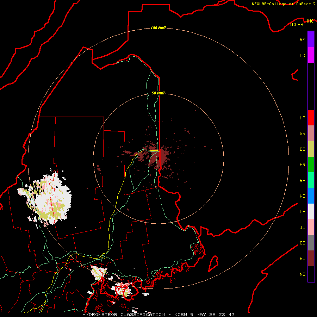Click the "DS" legend label
317x317 pixels.
[x=302, y=212]
